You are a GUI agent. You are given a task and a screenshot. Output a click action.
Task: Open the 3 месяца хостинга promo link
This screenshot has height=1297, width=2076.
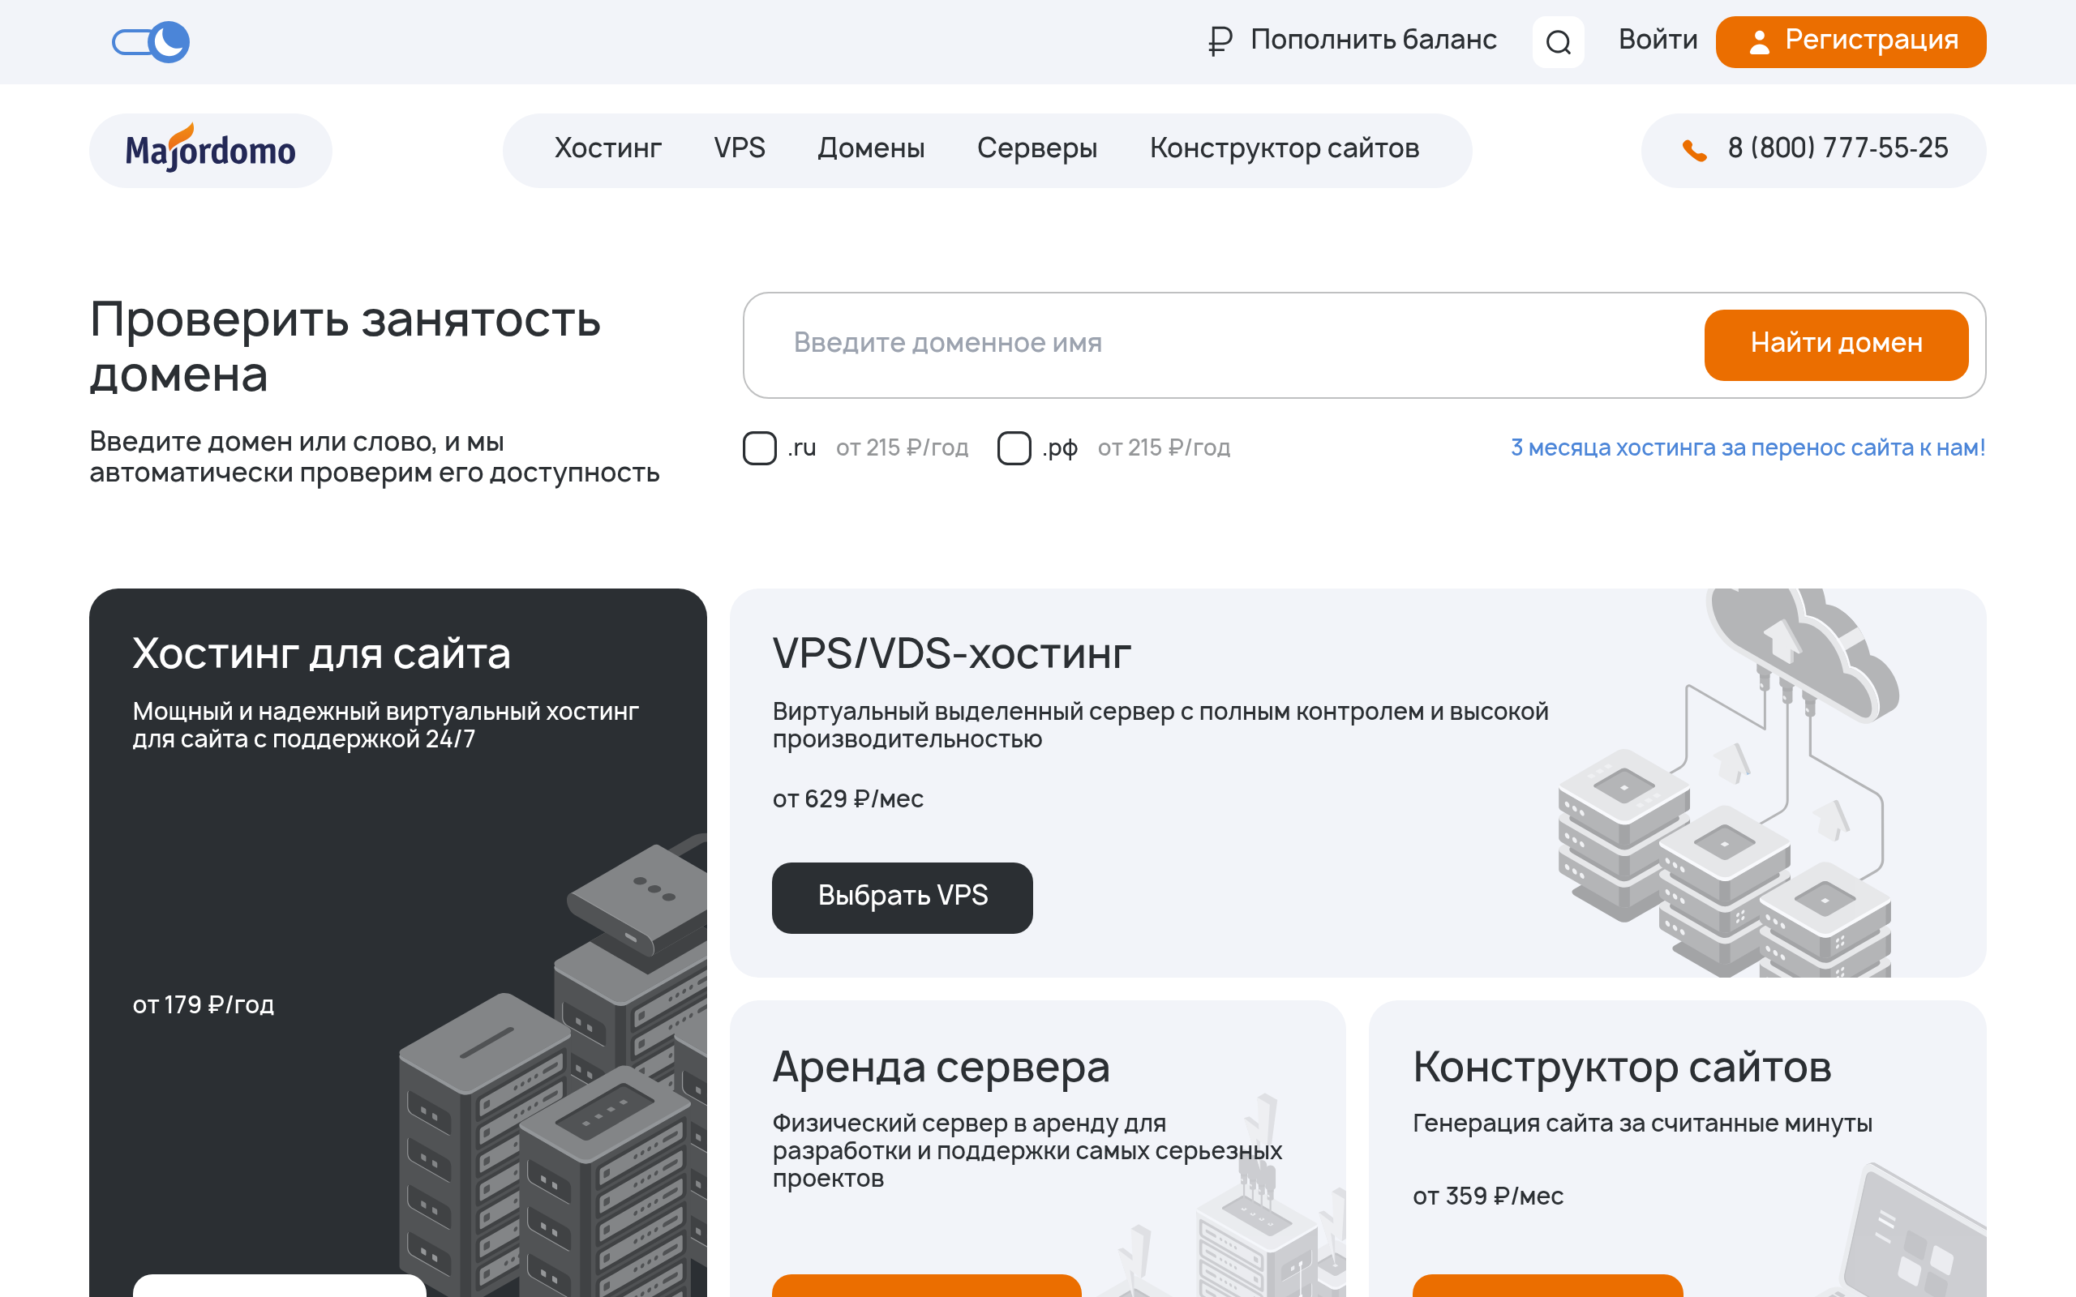point(1748,447)
